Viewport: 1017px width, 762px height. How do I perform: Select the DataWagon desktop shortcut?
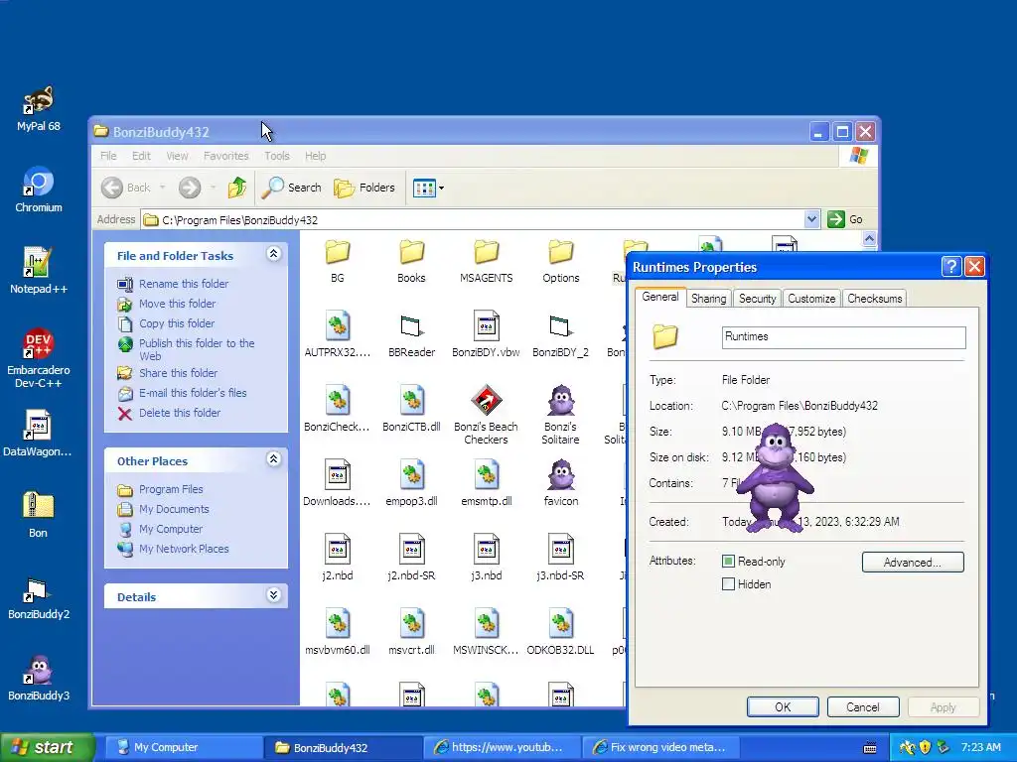[x=38, y=433]
